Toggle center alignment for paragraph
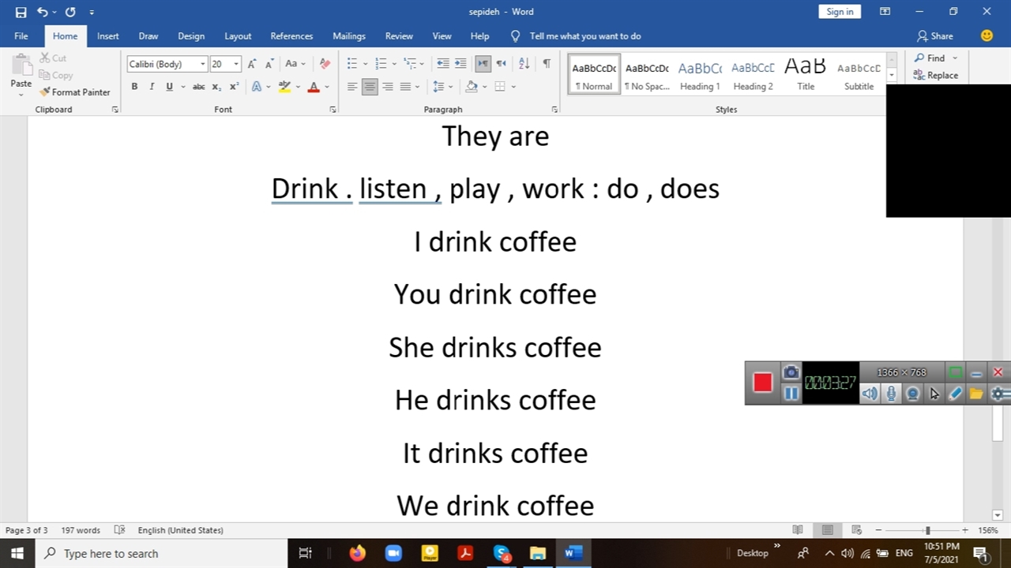The height and width of the screenshot is (568, 1011). [370, 87]
